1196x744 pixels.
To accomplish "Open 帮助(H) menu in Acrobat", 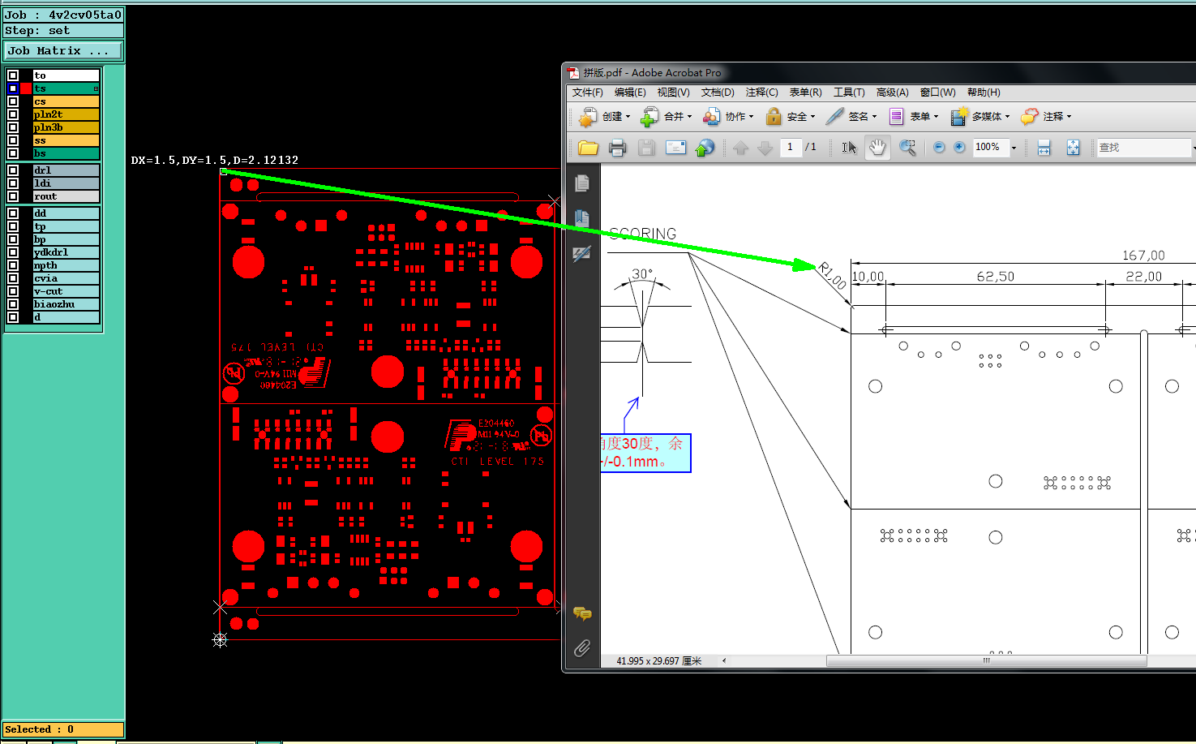I will 984,92.
